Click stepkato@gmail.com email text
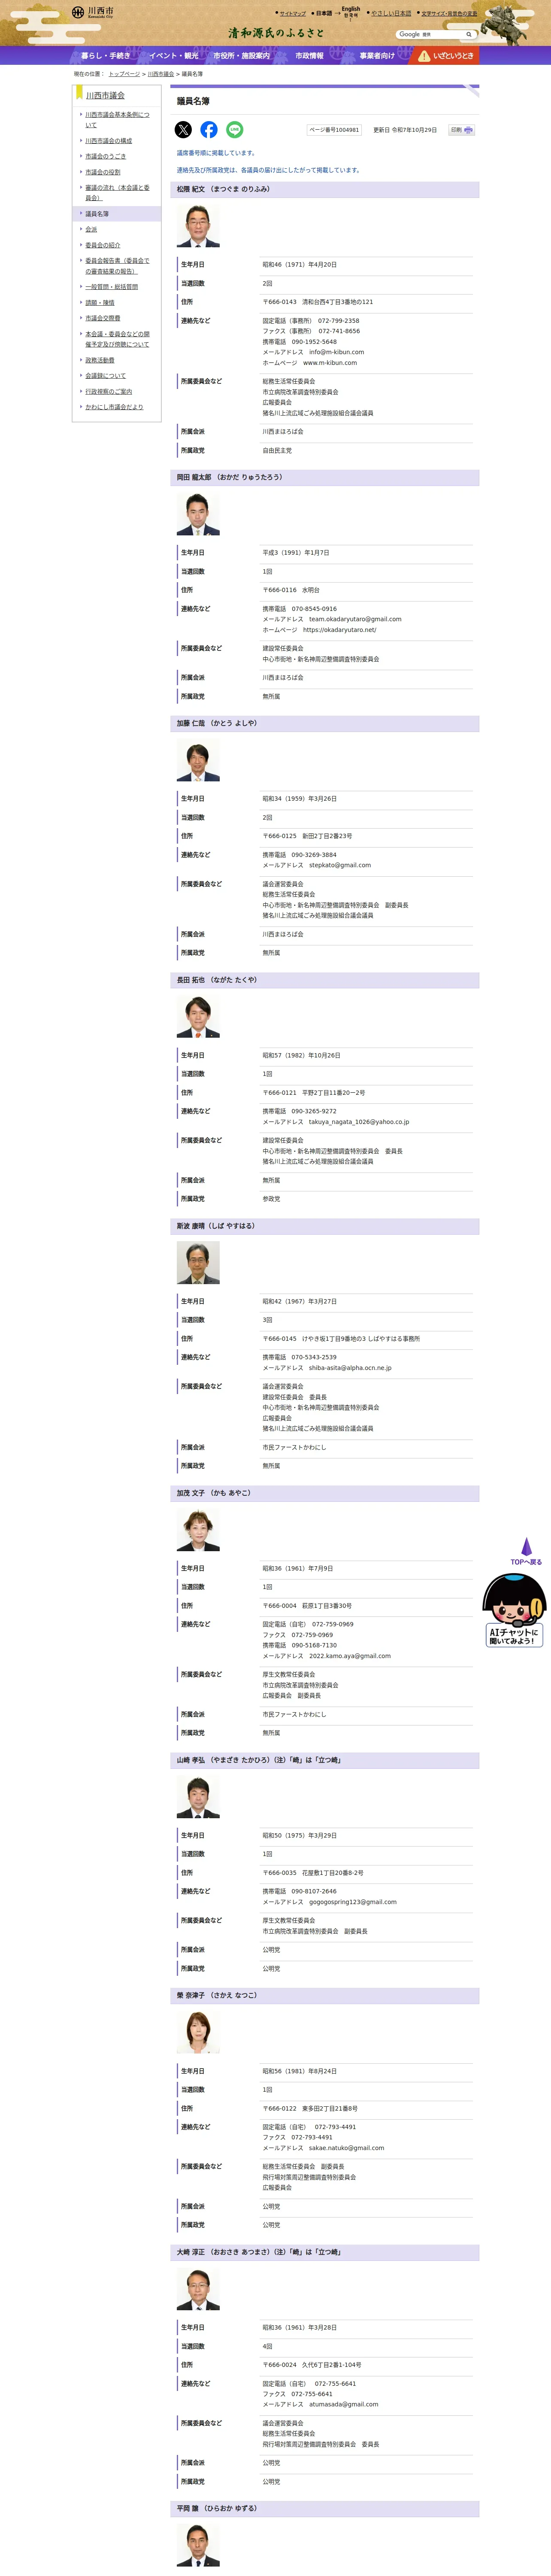The image size is (551, 2576). click(x=340, y=865)
